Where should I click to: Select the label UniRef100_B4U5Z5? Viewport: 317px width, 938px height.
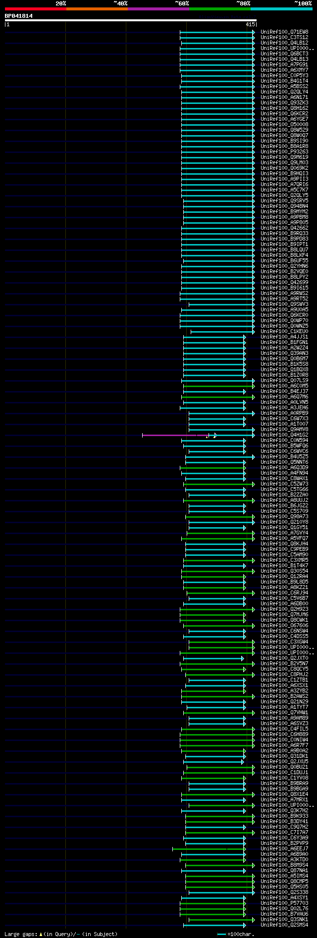point(284,456)
